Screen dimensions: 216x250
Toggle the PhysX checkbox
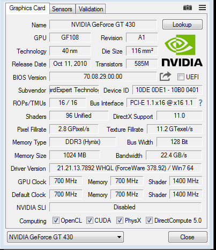[x=120, y=221]
